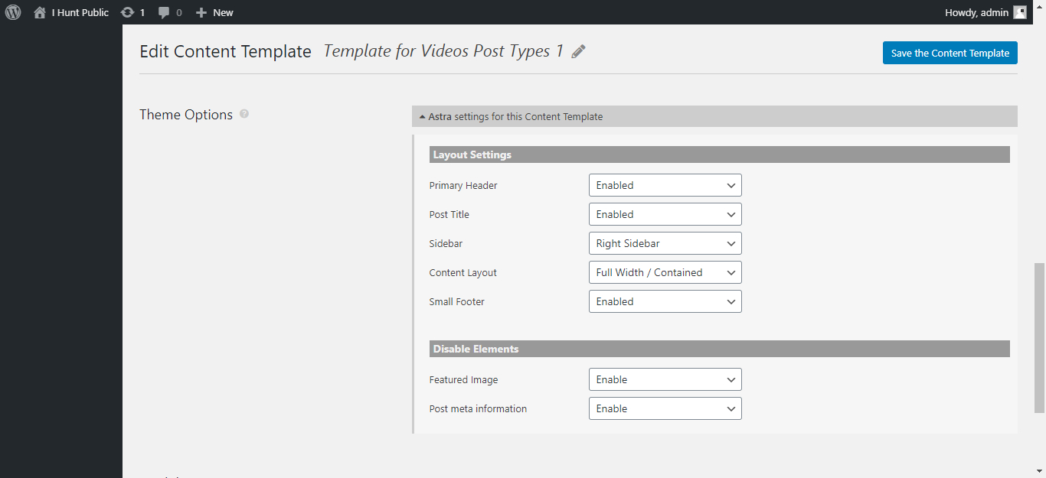
Task: Click the page vertical scrollbar thumb
Action: click(x=1039, y=337)
